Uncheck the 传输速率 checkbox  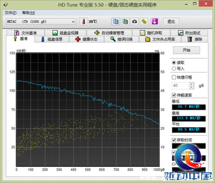coord(174,95)
